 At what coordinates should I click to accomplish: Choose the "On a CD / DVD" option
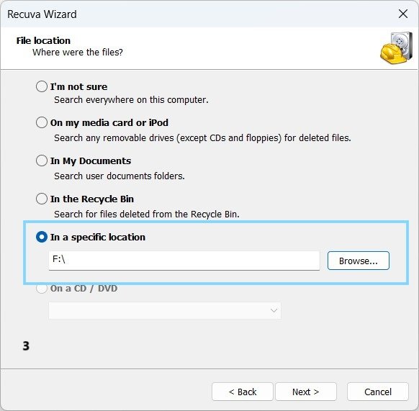coord(42,289)
